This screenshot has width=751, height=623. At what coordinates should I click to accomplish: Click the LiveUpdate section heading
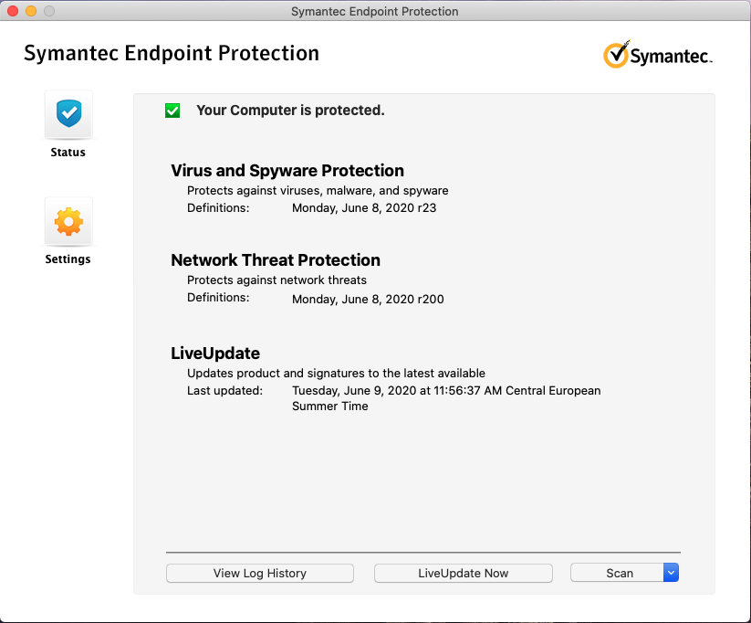215,354
